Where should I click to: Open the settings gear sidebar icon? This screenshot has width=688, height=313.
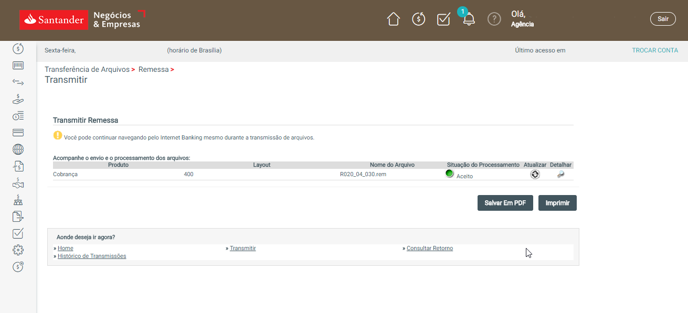click(18, 250)
